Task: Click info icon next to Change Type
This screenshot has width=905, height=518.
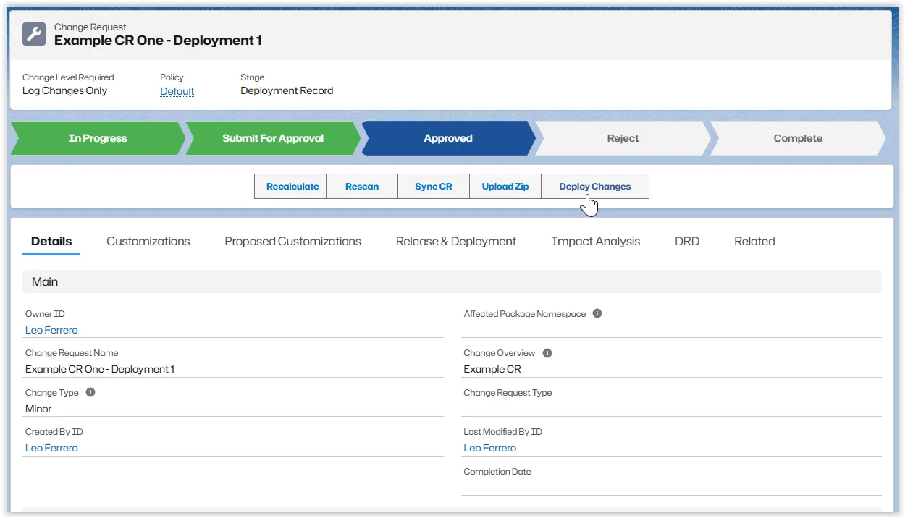Action: tap(90, 392)
